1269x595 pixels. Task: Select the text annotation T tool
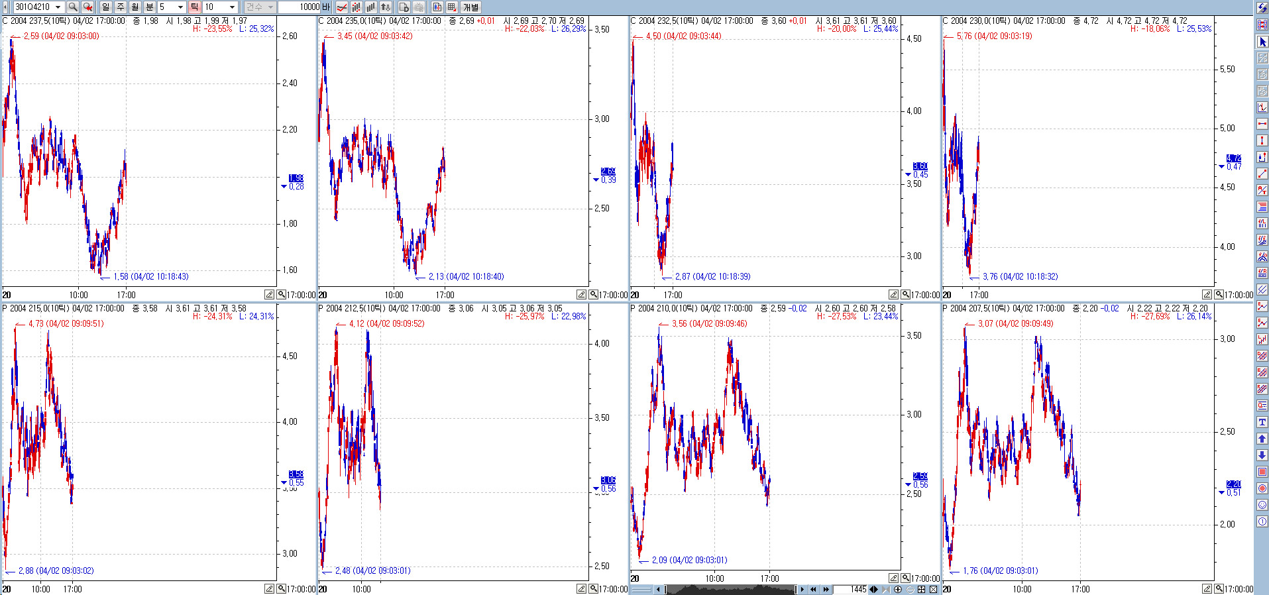[1262, 422]
